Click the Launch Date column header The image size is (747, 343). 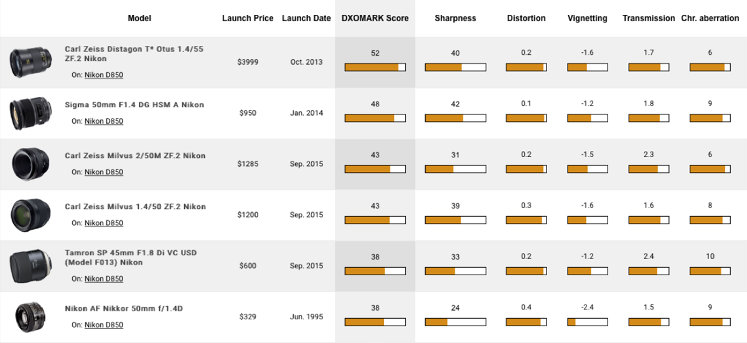(306, 18)
